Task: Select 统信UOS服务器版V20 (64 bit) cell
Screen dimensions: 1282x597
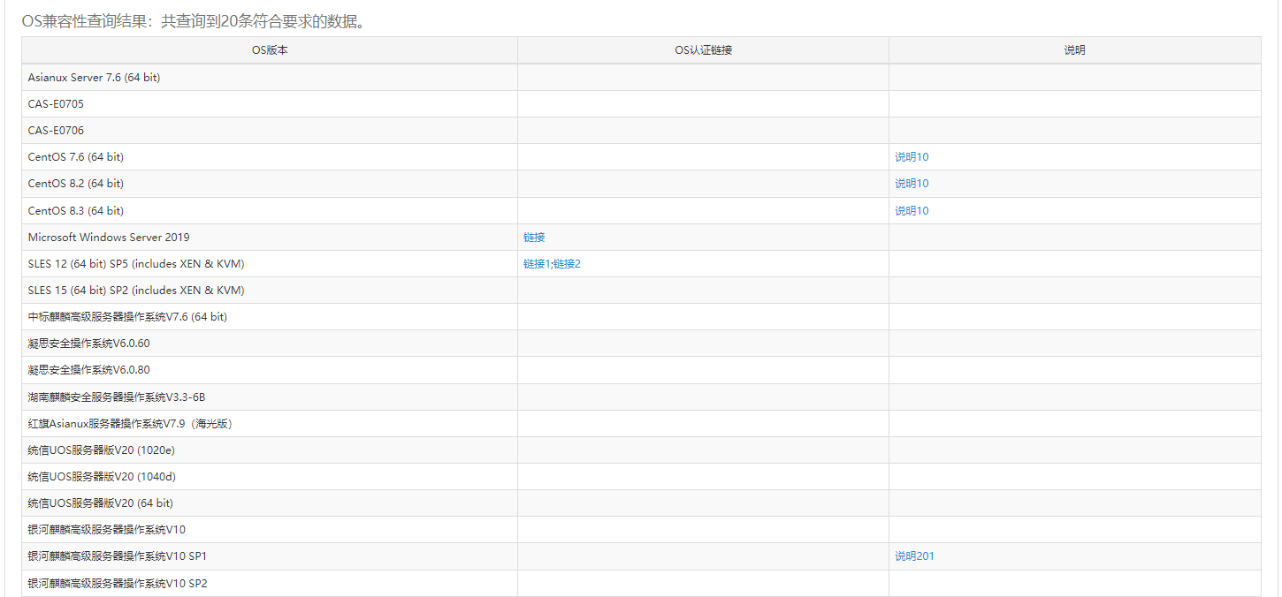Action: pyautogui.click(x=270, y=503)
